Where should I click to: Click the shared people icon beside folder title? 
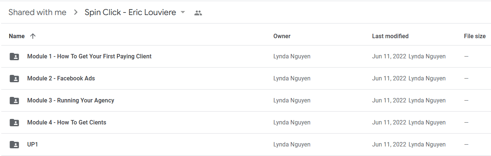tap(198, 13)
